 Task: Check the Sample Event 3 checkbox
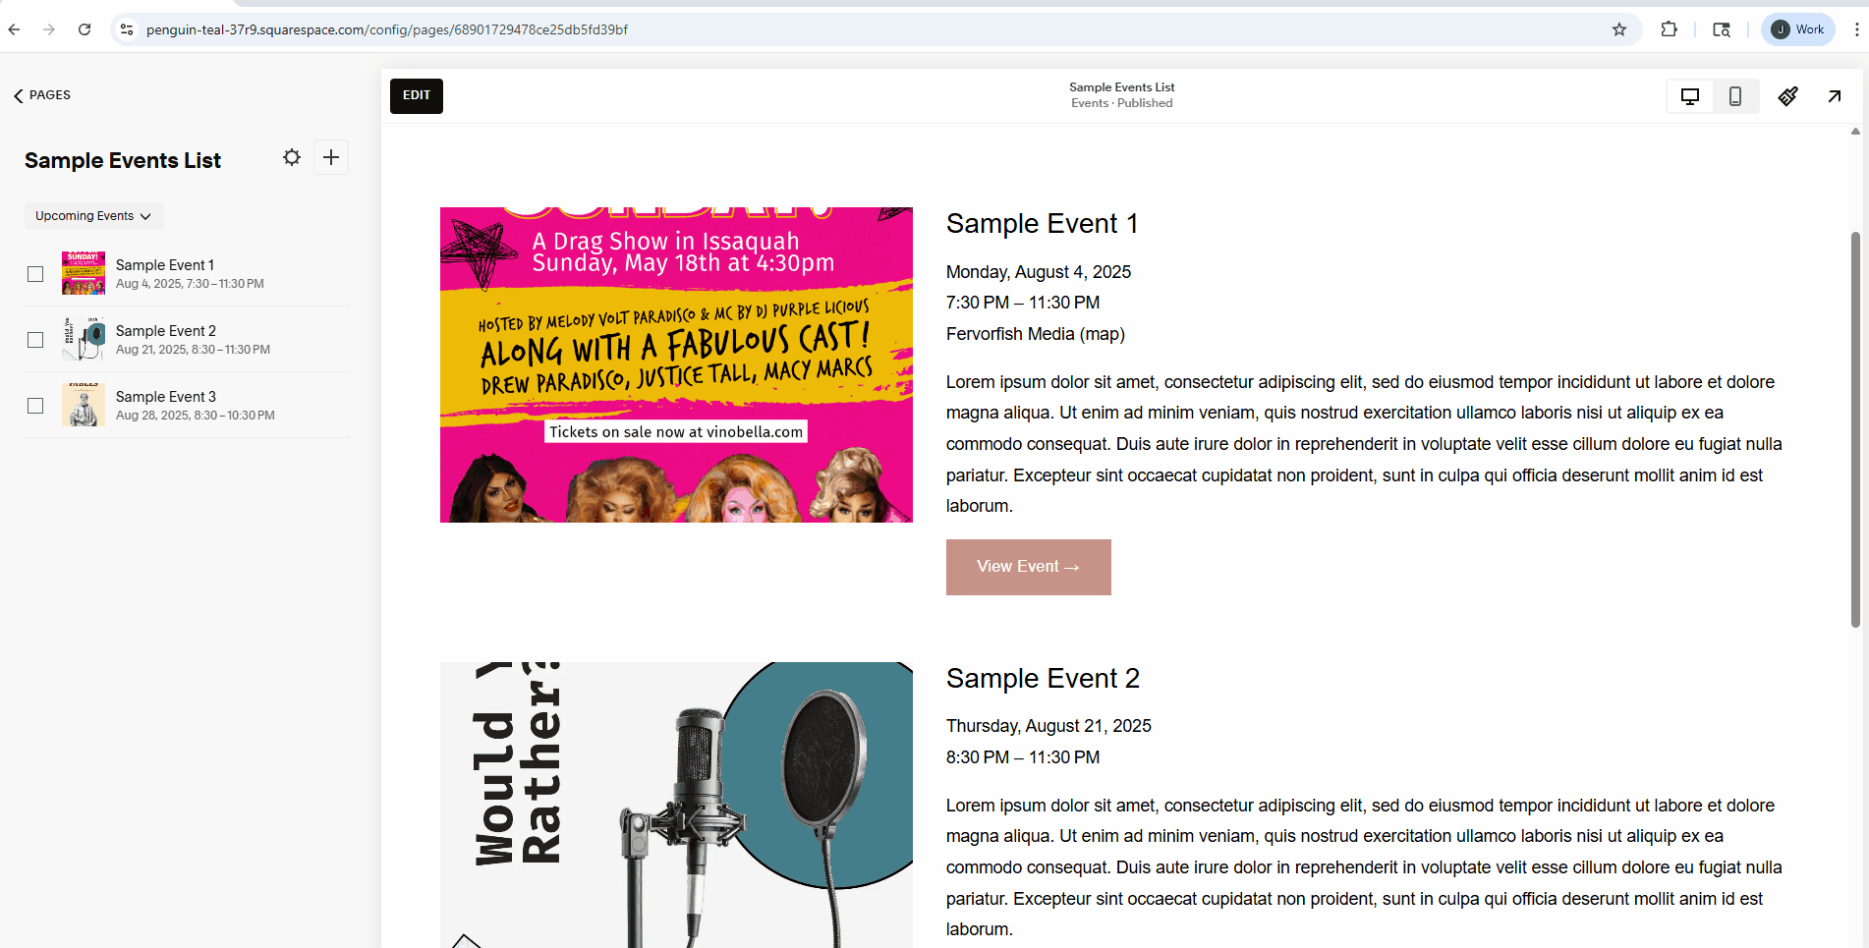coord(35,406)
